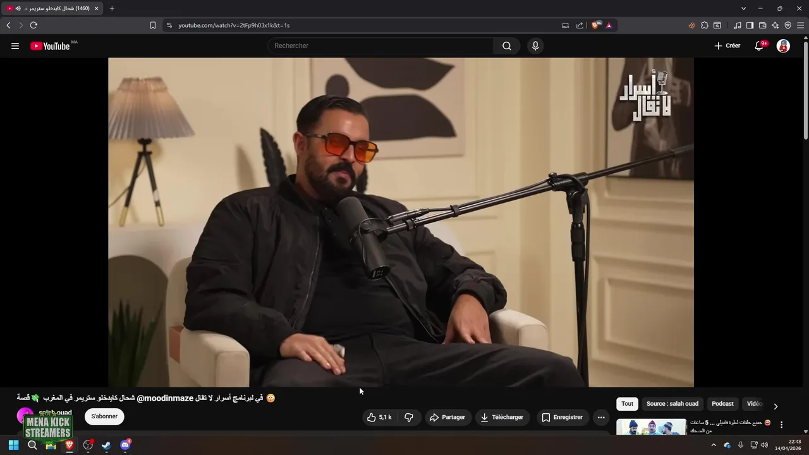809x455 pixels.
Task: Open the Leo AI sparkle icon
Action: coord(775,25)
